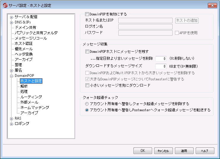Select クォータ超過メッセージを削除する radio button
Viewport: 220px width, 159px height.
(87, 104)
